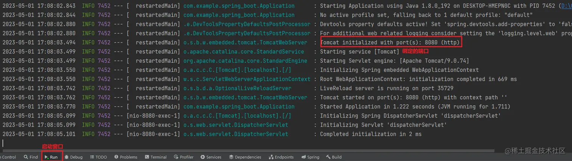Switch to the Debug tool window
The height and width of the screenshot is (161, 572).
tap(73, 157)
